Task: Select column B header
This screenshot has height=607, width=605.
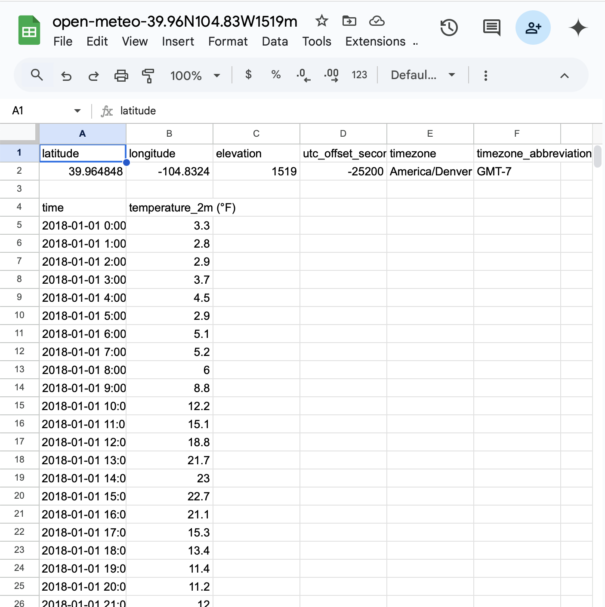Action: (170, 134)
